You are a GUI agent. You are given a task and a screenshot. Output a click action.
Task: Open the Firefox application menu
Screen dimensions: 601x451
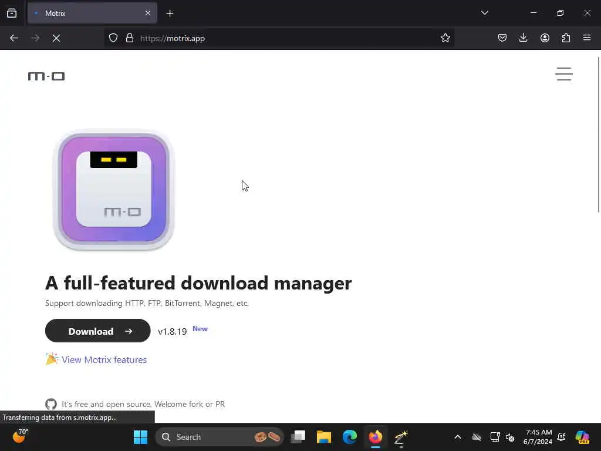click(x=587, y=38)
